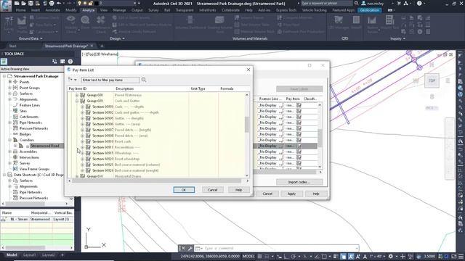465x261 pixels.
Task: Toggle ortho mode in status bar
Action: (286, 256)
